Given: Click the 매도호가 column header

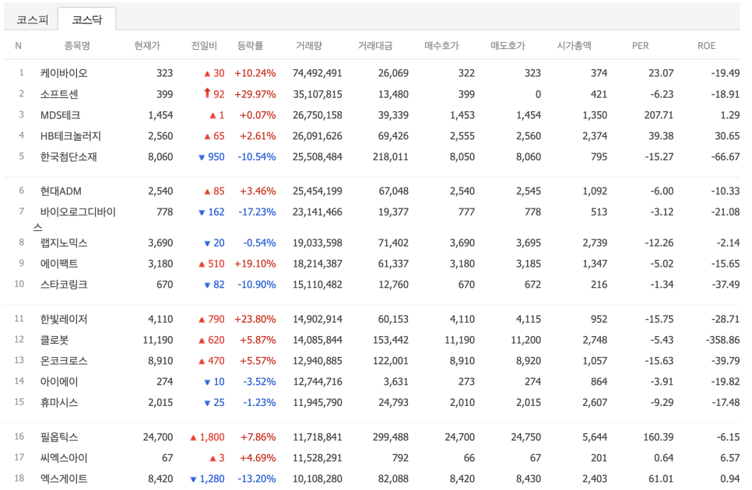Looking at the screenshot, I should (508, 46).
